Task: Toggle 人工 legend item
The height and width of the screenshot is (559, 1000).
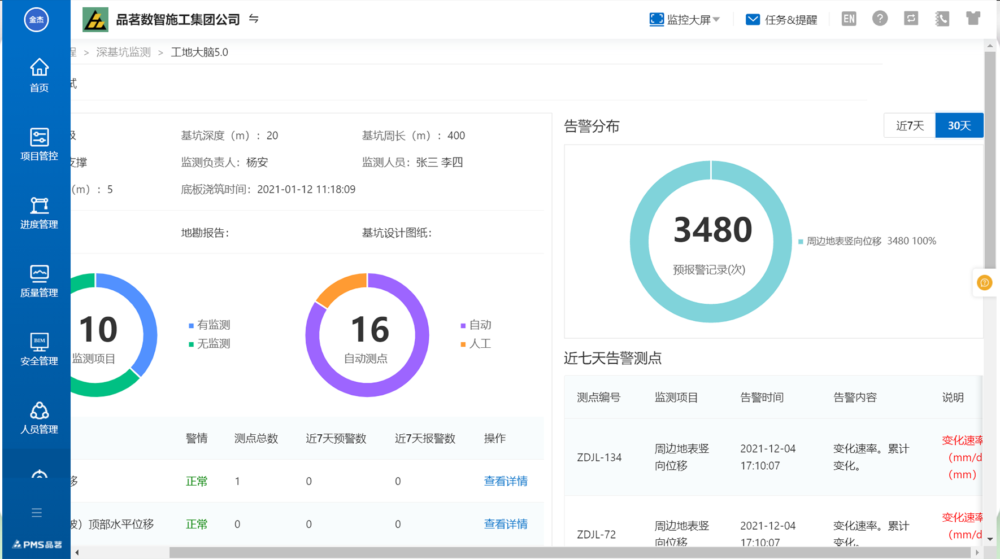Action: pos(476,343)
